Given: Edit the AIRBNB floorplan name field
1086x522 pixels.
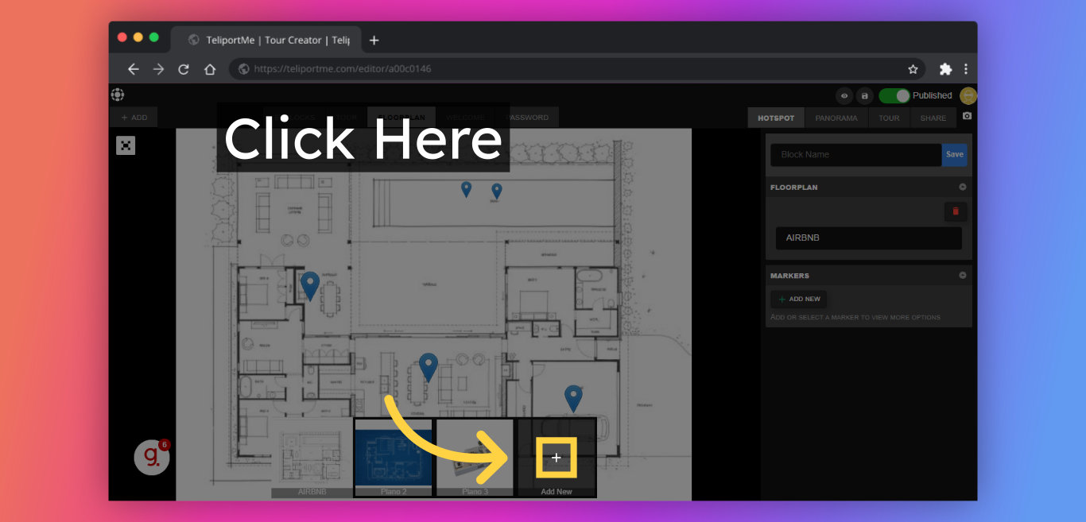Looking at the screenshot, I should tap(869, 238).
